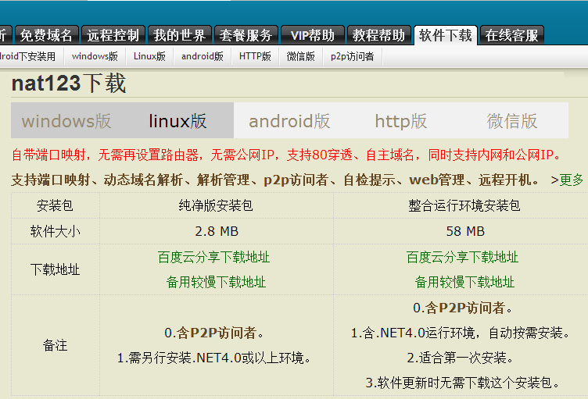Click the 58 MB size cell
The image size is (588, 399).
[465, 231]
